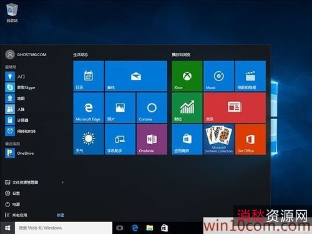Open the Movies & TV (电影和电视) tile
Screen dimensions: 312x234
point(250,76)
